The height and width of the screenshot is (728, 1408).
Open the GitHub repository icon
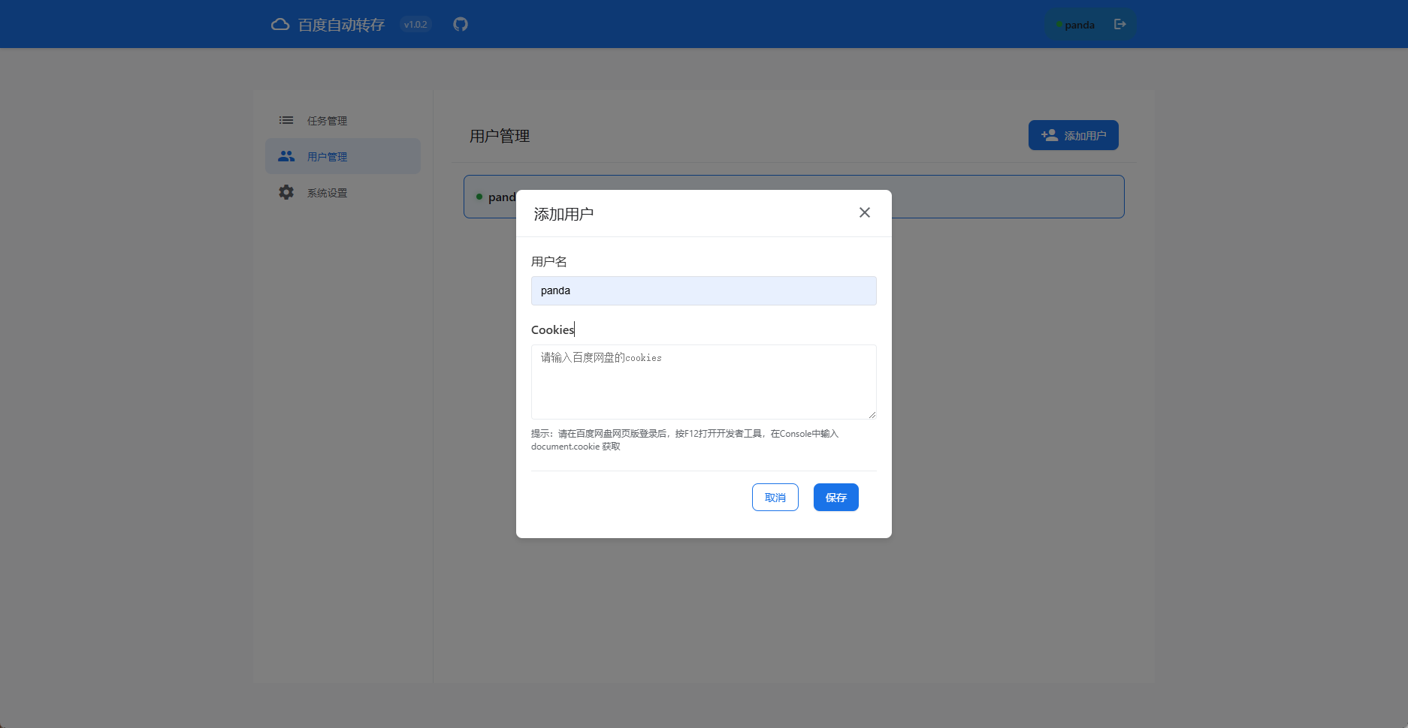[461, 24]
